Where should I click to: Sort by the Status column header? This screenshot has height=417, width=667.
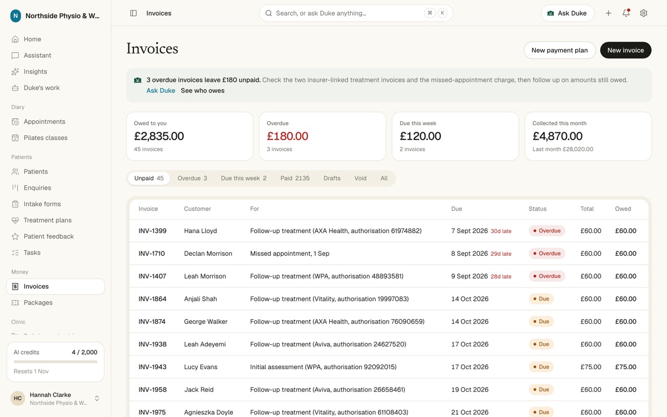(x=537, y=209)
